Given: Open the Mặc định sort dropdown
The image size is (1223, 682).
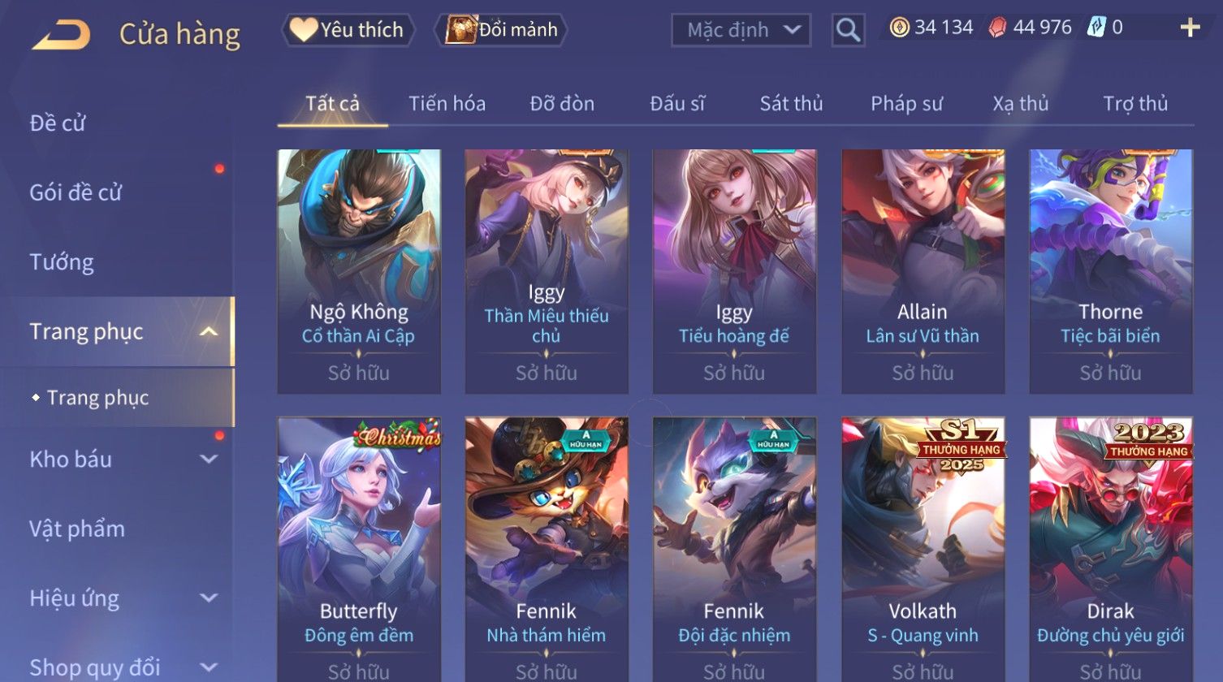Looking at the screenshot, I should click(741, 30).
